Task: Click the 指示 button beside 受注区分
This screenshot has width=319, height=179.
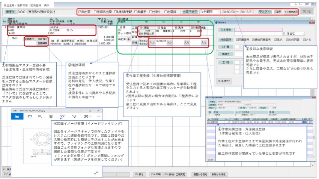Action: point(278,12)
